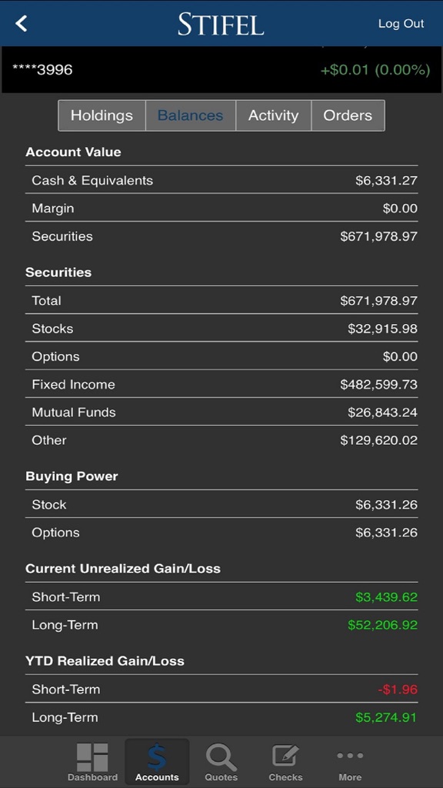Tap the Short-Term realized loss value
The width and height of the screenshot is (443, 788).
398,689
